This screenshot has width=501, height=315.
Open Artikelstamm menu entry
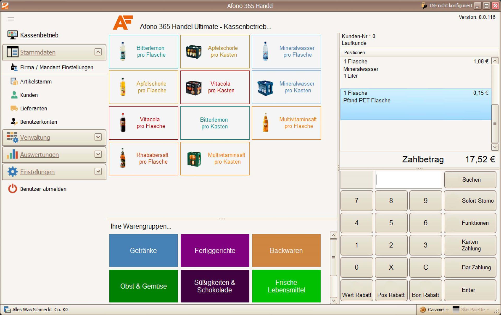click(x=36, y=82)
